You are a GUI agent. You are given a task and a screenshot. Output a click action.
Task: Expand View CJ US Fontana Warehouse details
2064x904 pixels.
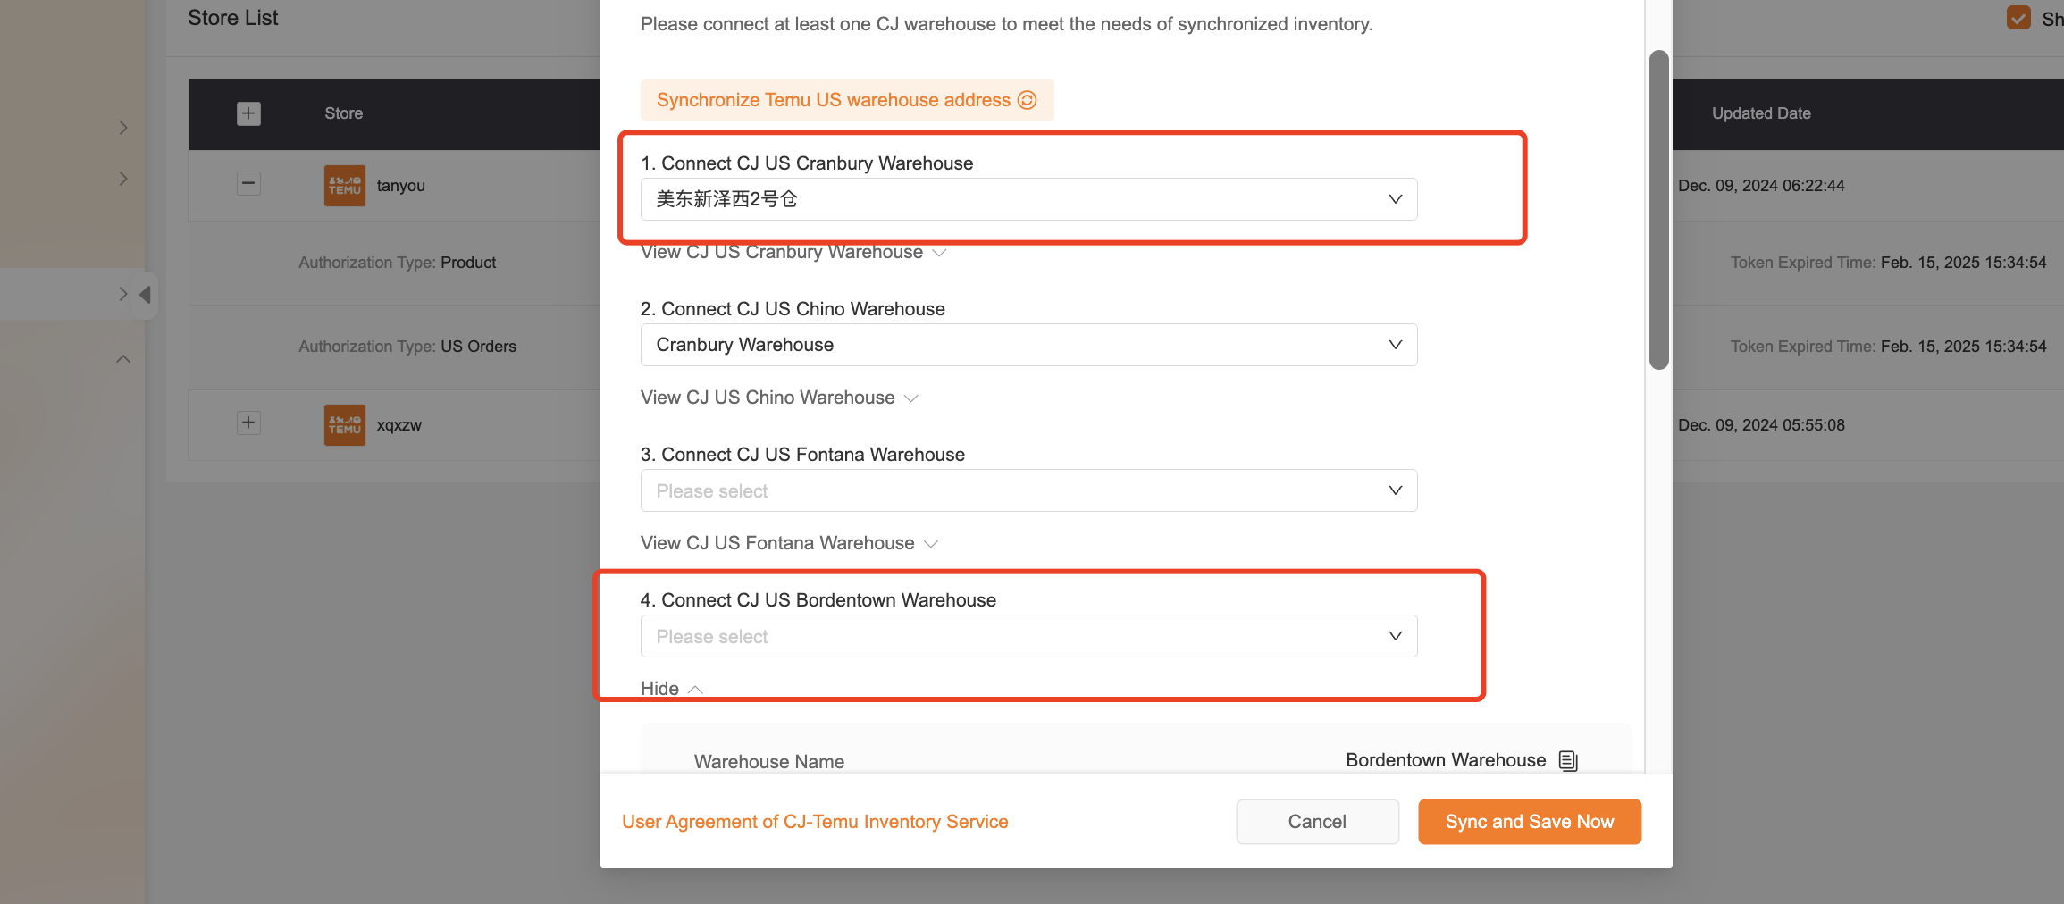point(790,542)
